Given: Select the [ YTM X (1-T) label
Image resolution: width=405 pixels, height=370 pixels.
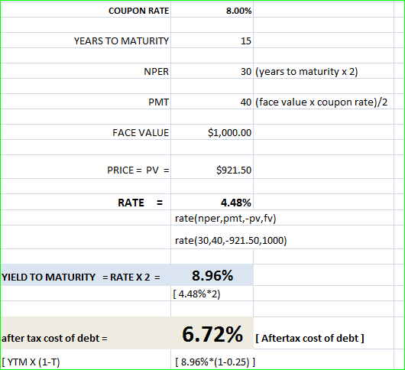Looking at the screenshot, I should [x=31, y=362].
